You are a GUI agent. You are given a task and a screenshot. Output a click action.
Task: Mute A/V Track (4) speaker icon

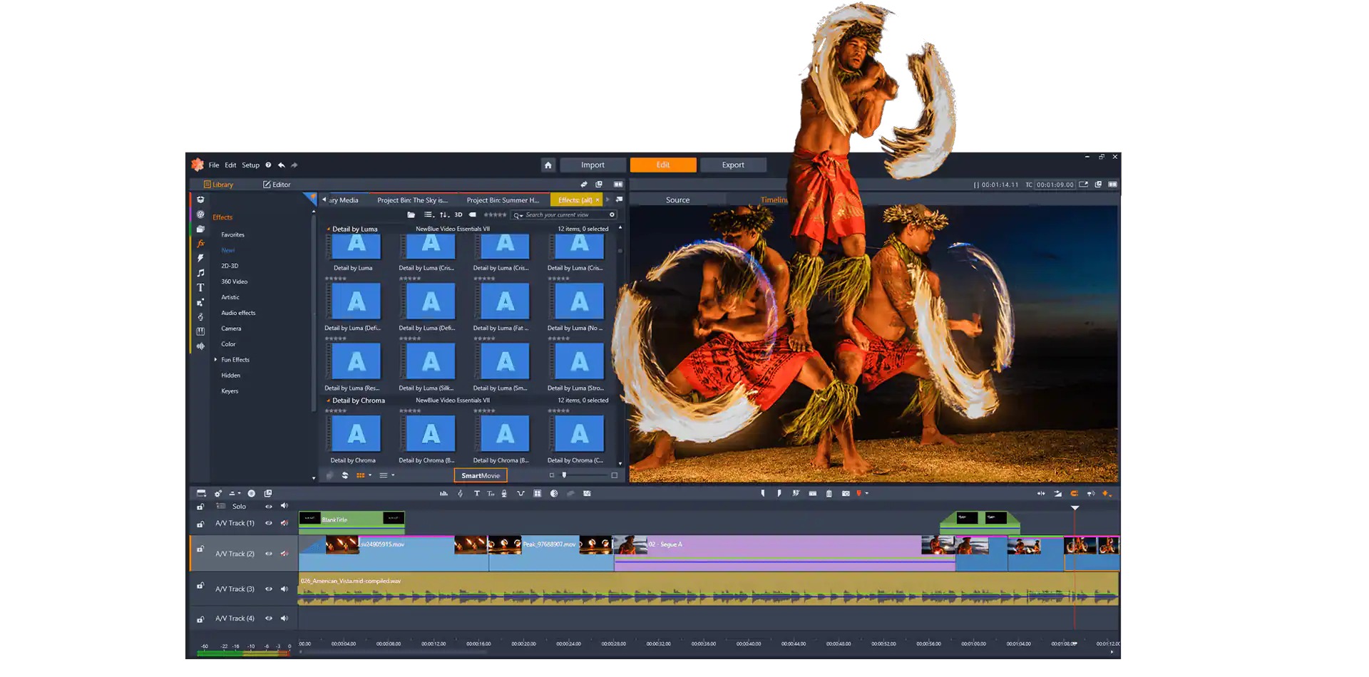pos(284,619)
